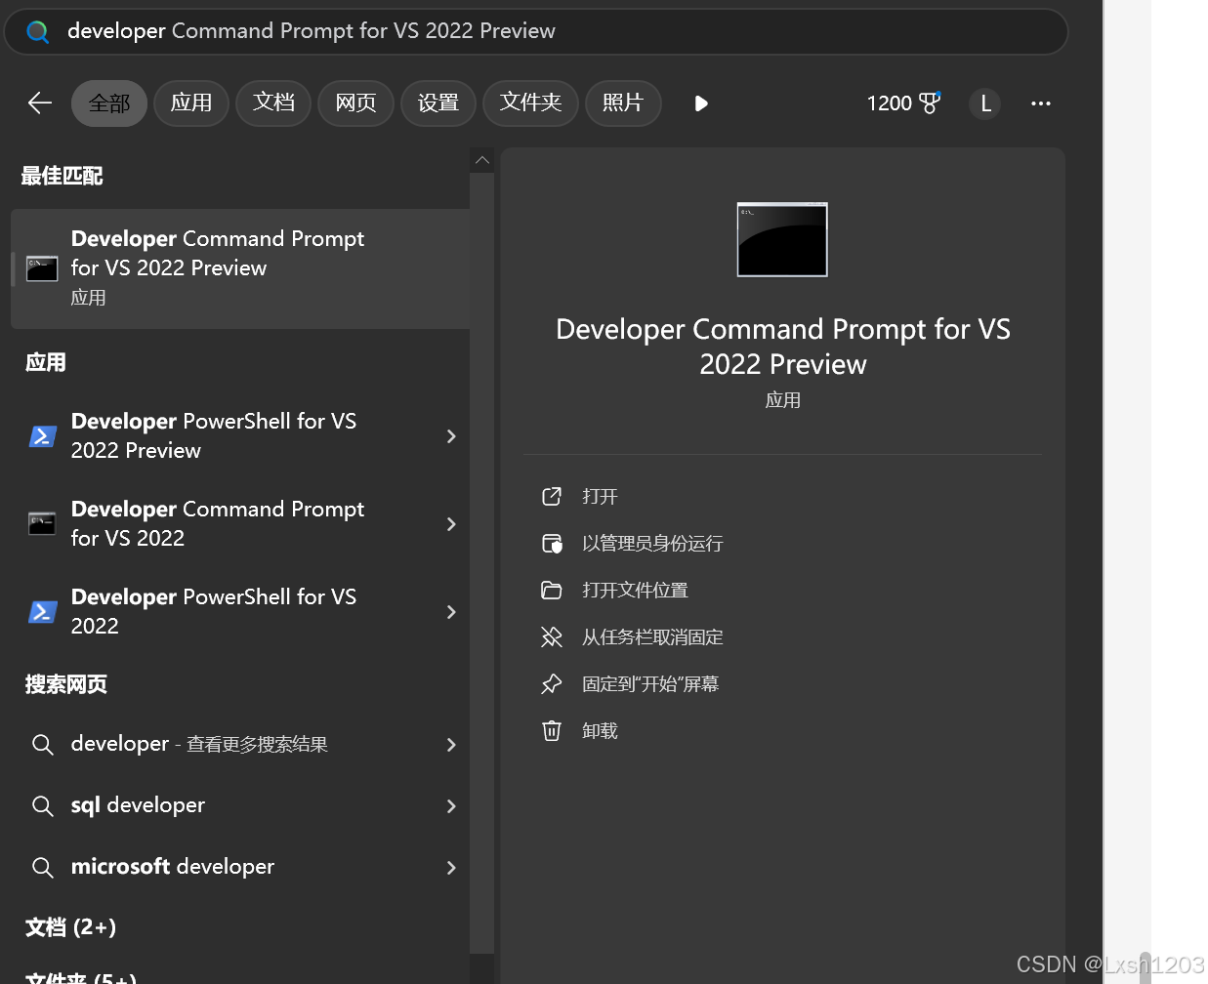
Task: Open the 1200 rewards points trophy
Action: tap(903, 103)
